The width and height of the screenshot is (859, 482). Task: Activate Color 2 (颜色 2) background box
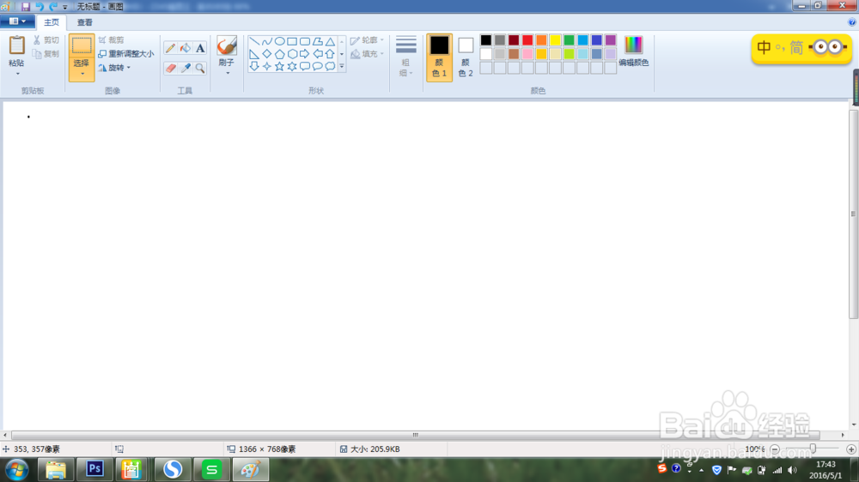click(x=466, y=57)
